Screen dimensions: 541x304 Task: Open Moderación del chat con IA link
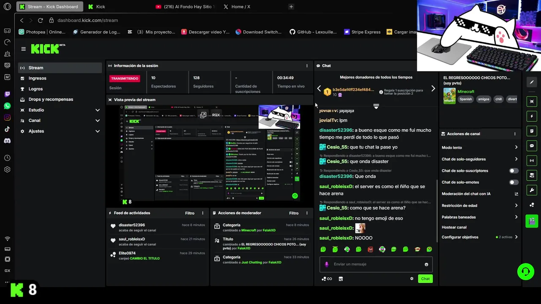(x=480, y=194)
